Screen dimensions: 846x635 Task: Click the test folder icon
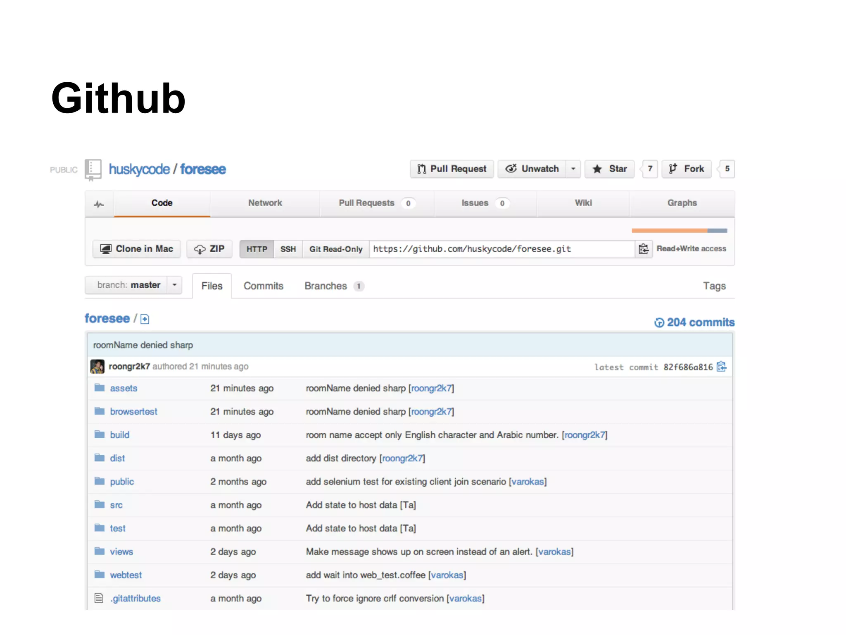tap(100, 528)
